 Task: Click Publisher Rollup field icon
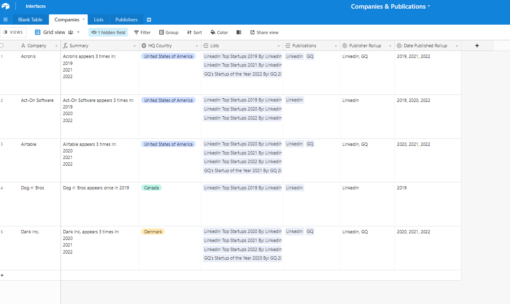point(345,46)
